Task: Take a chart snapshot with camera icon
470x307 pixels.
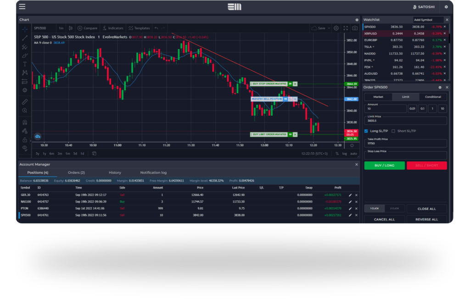Action: (354, 28)
